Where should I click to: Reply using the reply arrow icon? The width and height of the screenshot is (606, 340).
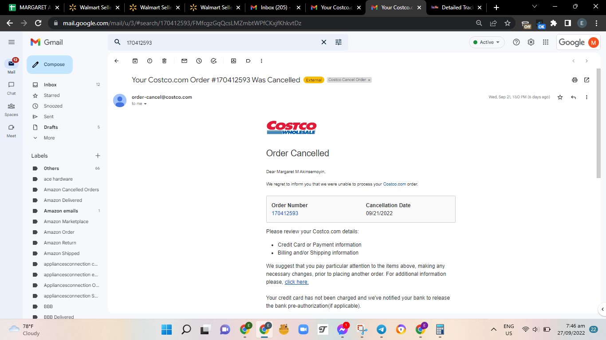coord(573,97)
